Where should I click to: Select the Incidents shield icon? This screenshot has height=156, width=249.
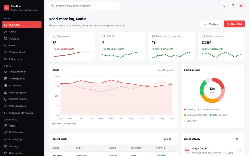pos(6,38)
